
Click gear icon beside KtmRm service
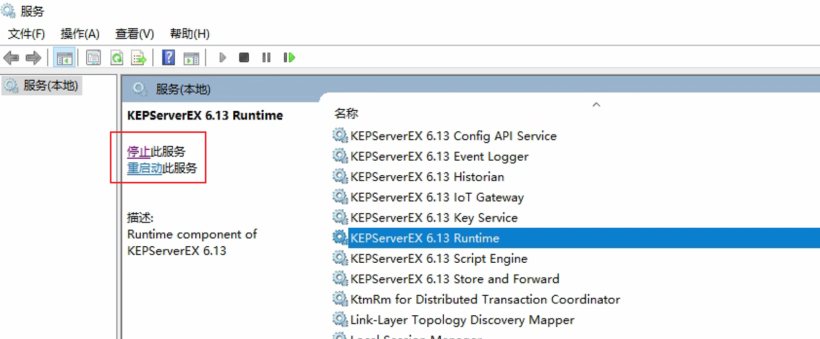click(x=340, y=299)
